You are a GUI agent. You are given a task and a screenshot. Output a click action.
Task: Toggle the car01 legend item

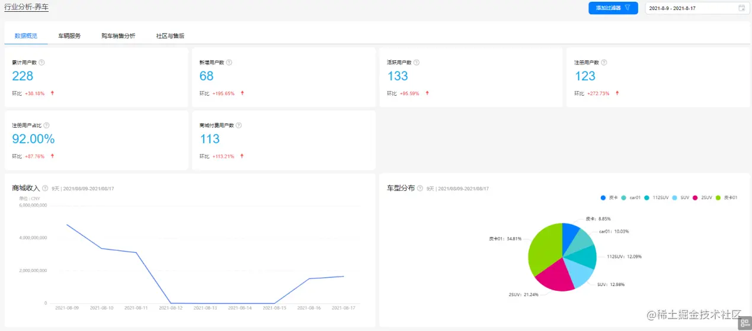pyautogui.click(x=631, y=197)
